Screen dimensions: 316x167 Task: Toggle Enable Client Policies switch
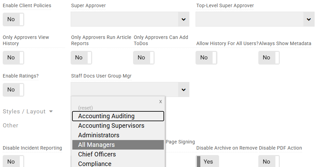coord(13,19)
